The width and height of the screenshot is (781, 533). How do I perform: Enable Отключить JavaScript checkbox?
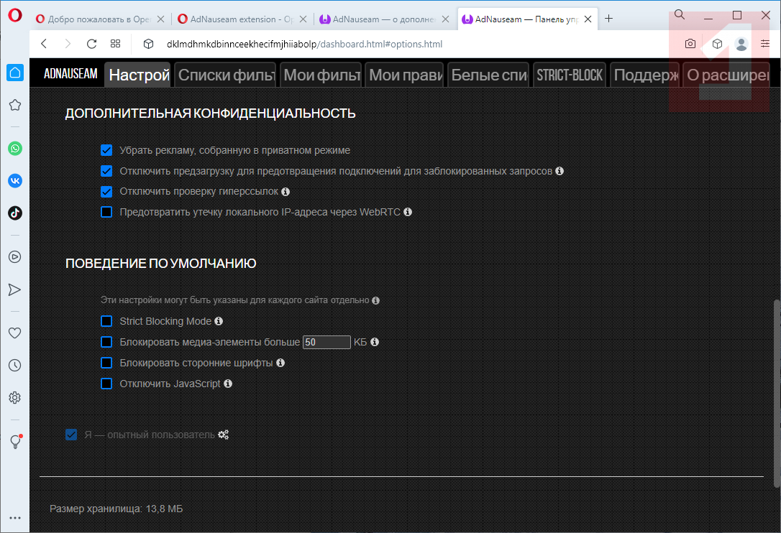tap(106, 384)
